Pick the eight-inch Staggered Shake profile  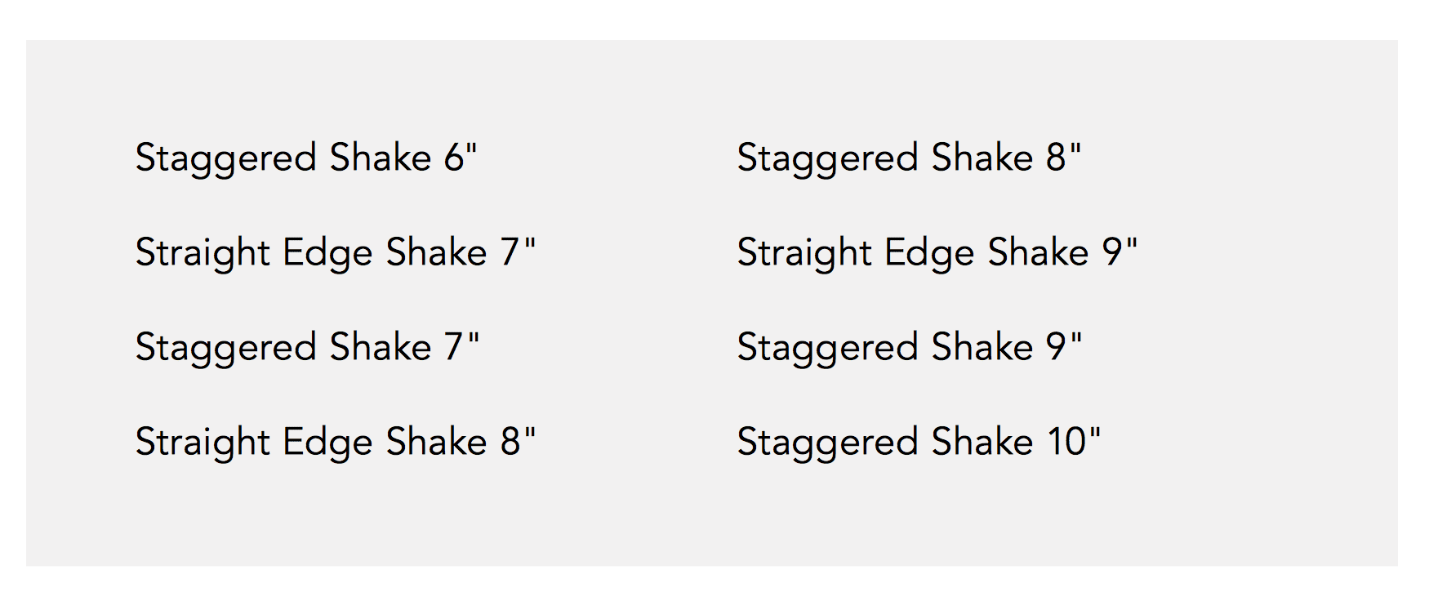coord(908,158)
